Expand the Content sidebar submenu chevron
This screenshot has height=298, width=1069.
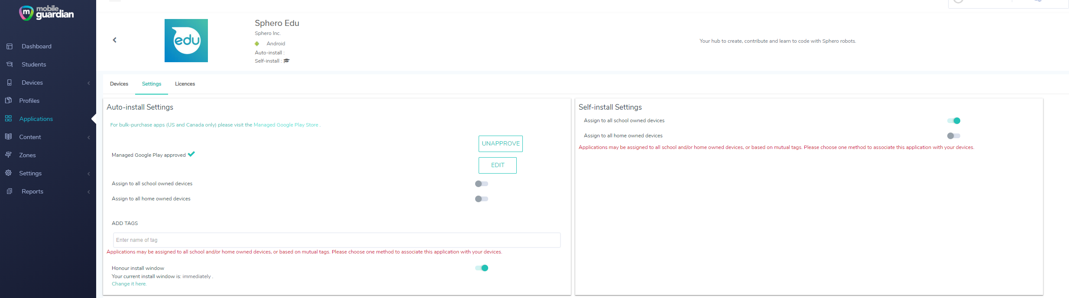pos(89,137)
